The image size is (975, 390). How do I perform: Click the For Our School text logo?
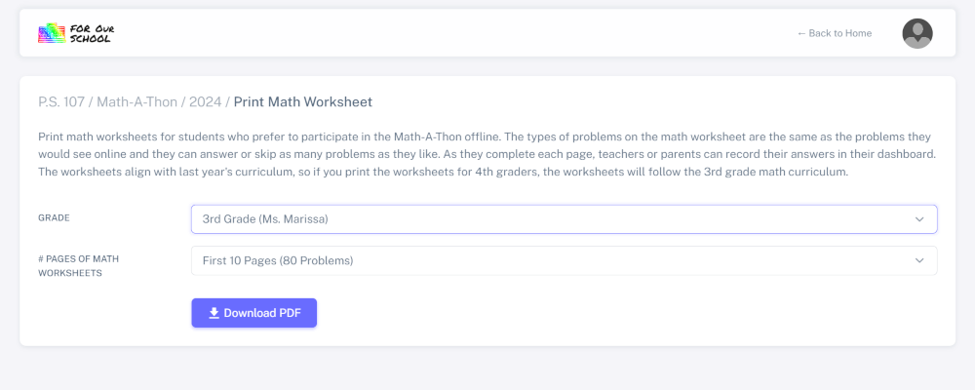92,33
